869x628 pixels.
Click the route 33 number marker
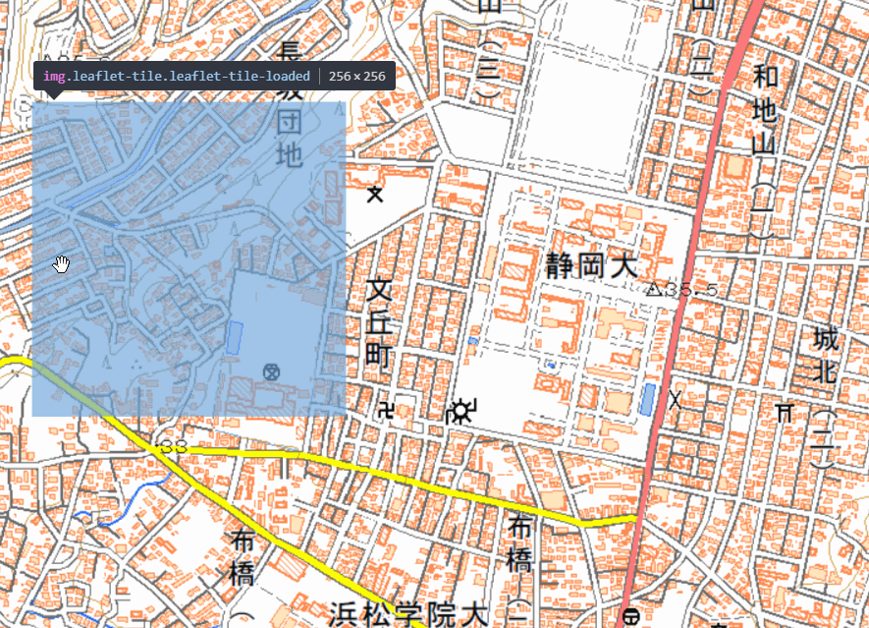pos(173,448)
